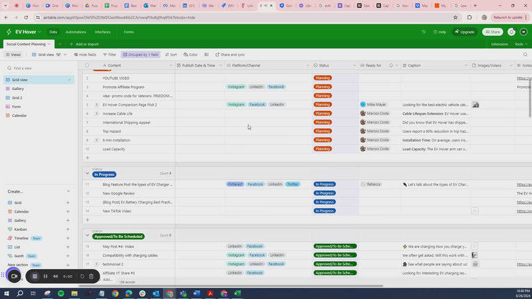Image resolution: width=532 pixels, height=299 pixels.
Task: Open Word from the taskbar
Action: [196, 293]
